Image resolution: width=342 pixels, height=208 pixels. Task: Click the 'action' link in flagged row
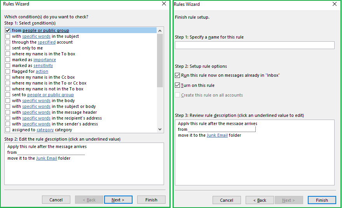[42, 71]
